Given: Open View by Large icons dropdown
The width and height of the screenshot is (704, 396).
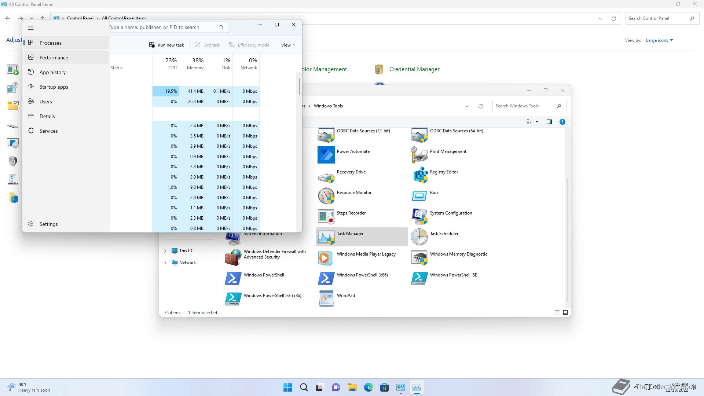Looking at the screenshot, I should click(x=659, y=40).
